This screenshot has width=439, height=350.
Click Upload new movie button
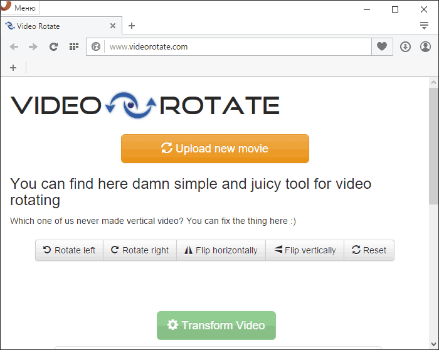[x=215, y=149]
